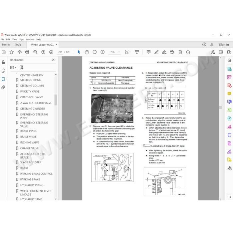The image size is (233, 233).
Task: Open Export PDF in right pane
Action: pyautogui.click(x=229, y=69)
